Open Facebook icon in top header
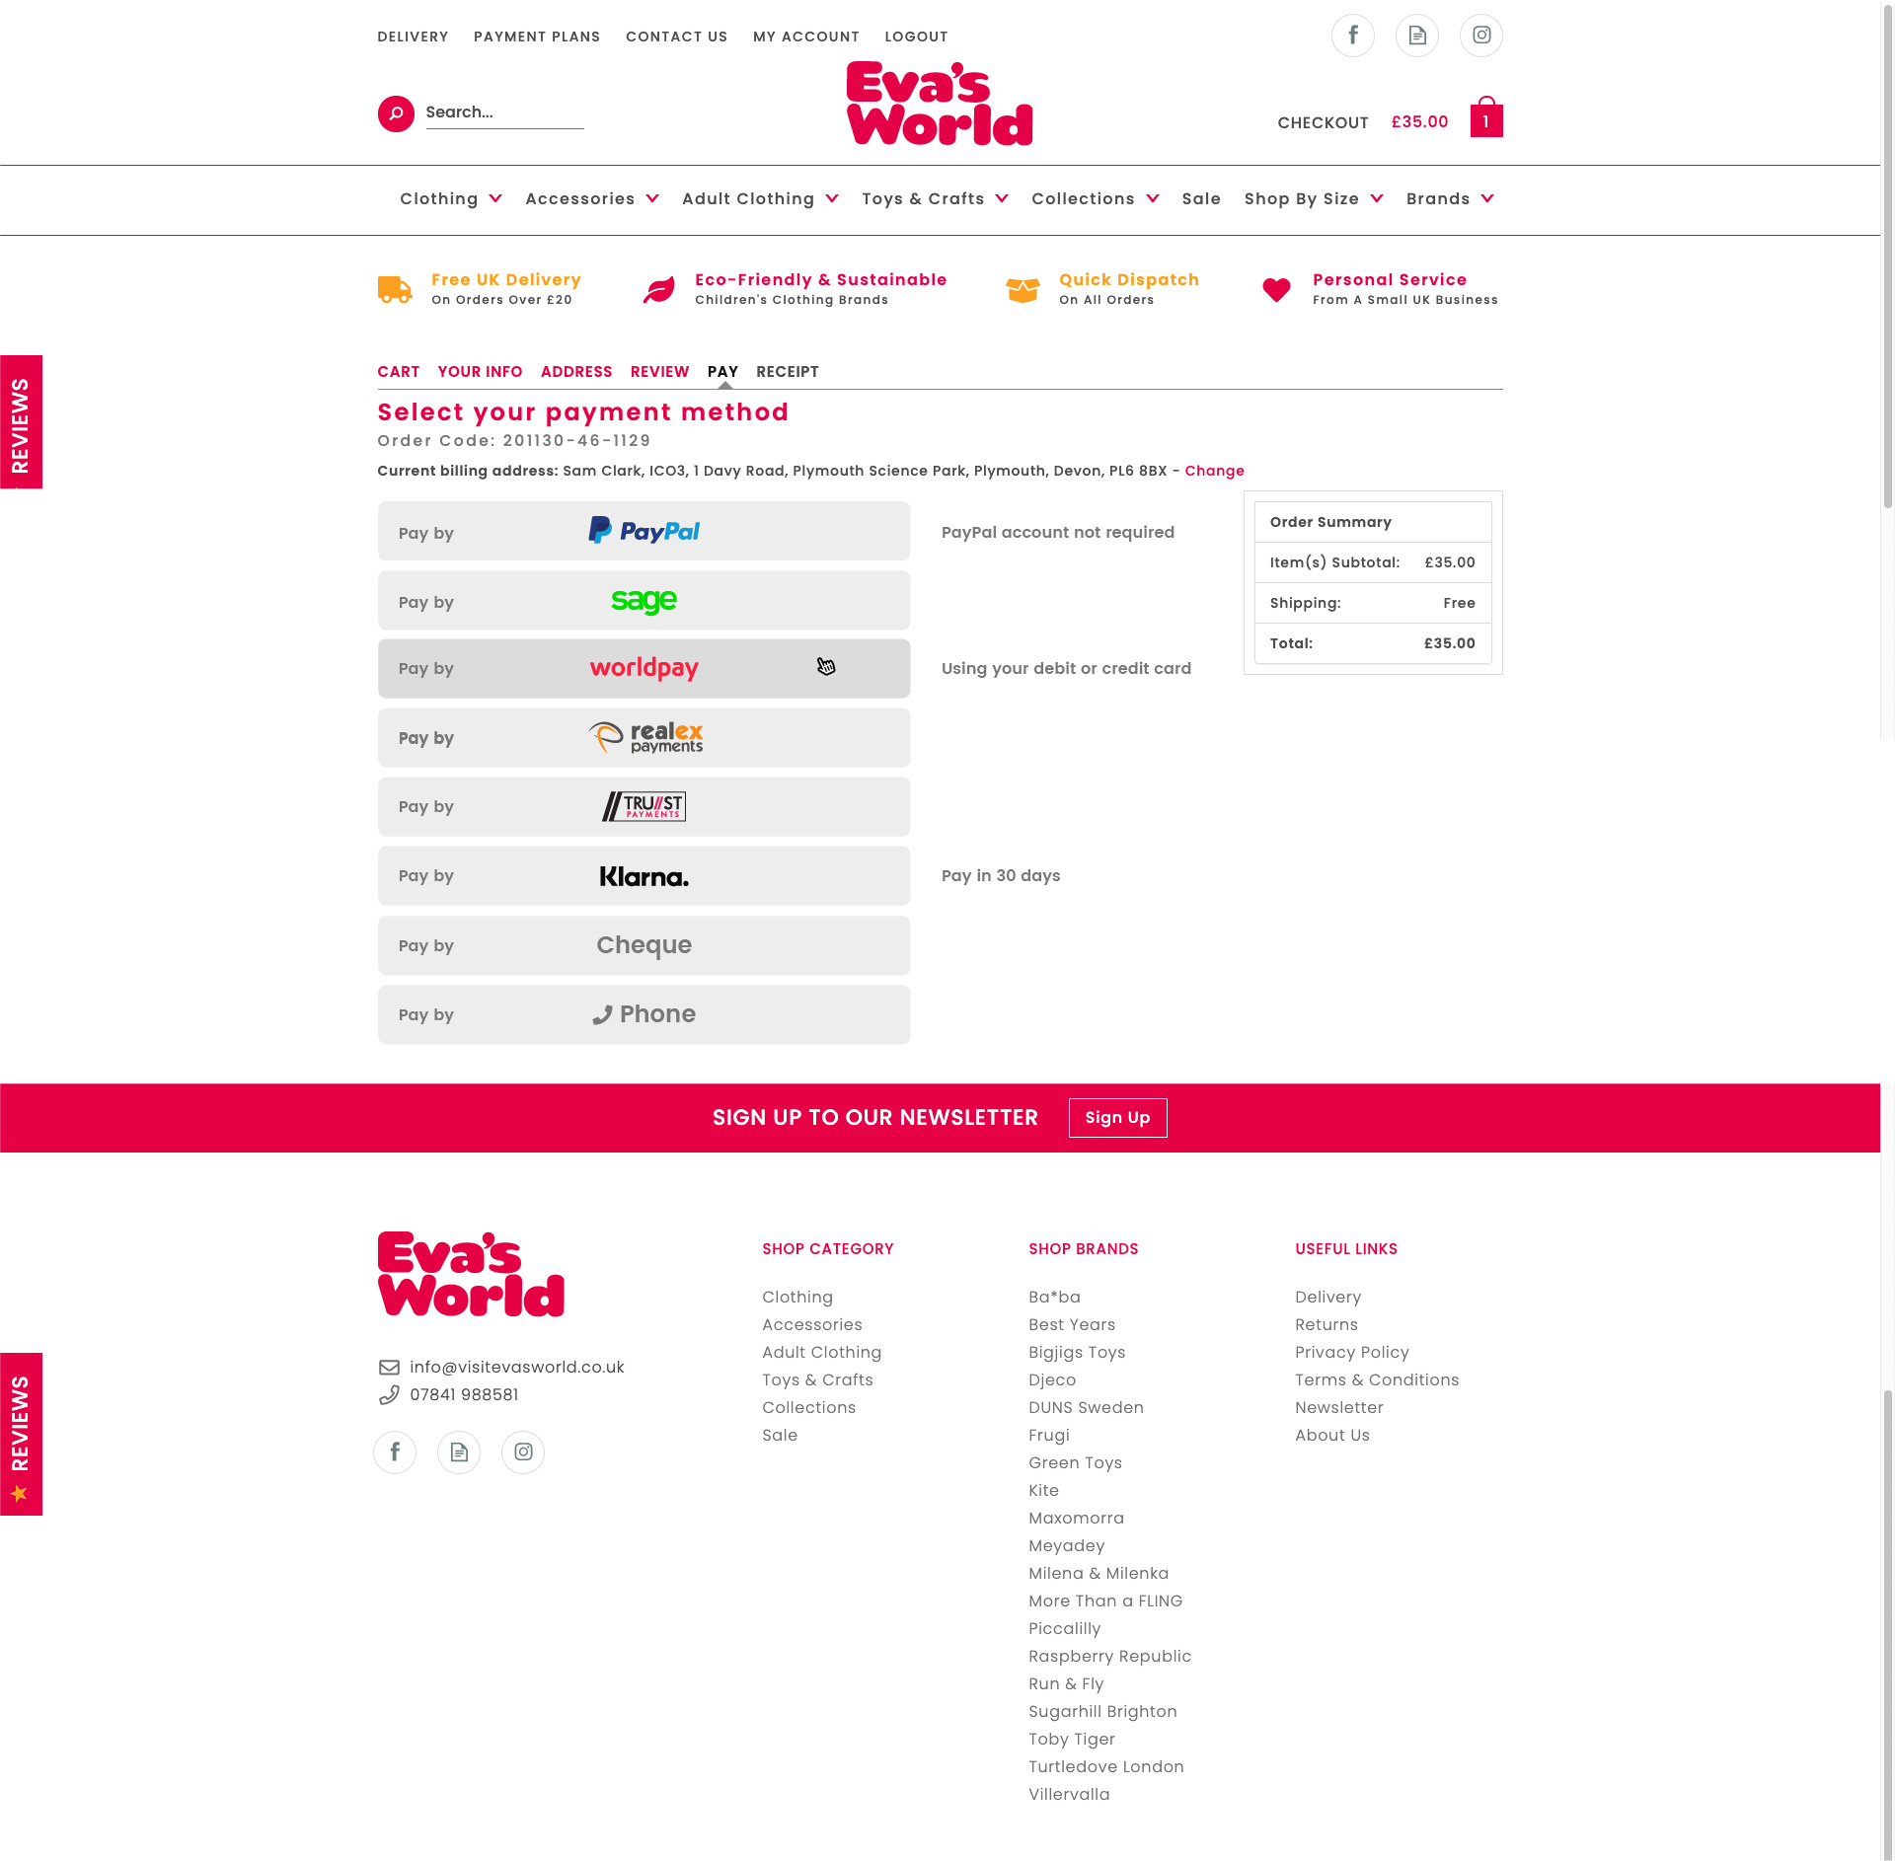Image resolution: width=1895 pixels, height=1861 pixels. pos(1352,36)
